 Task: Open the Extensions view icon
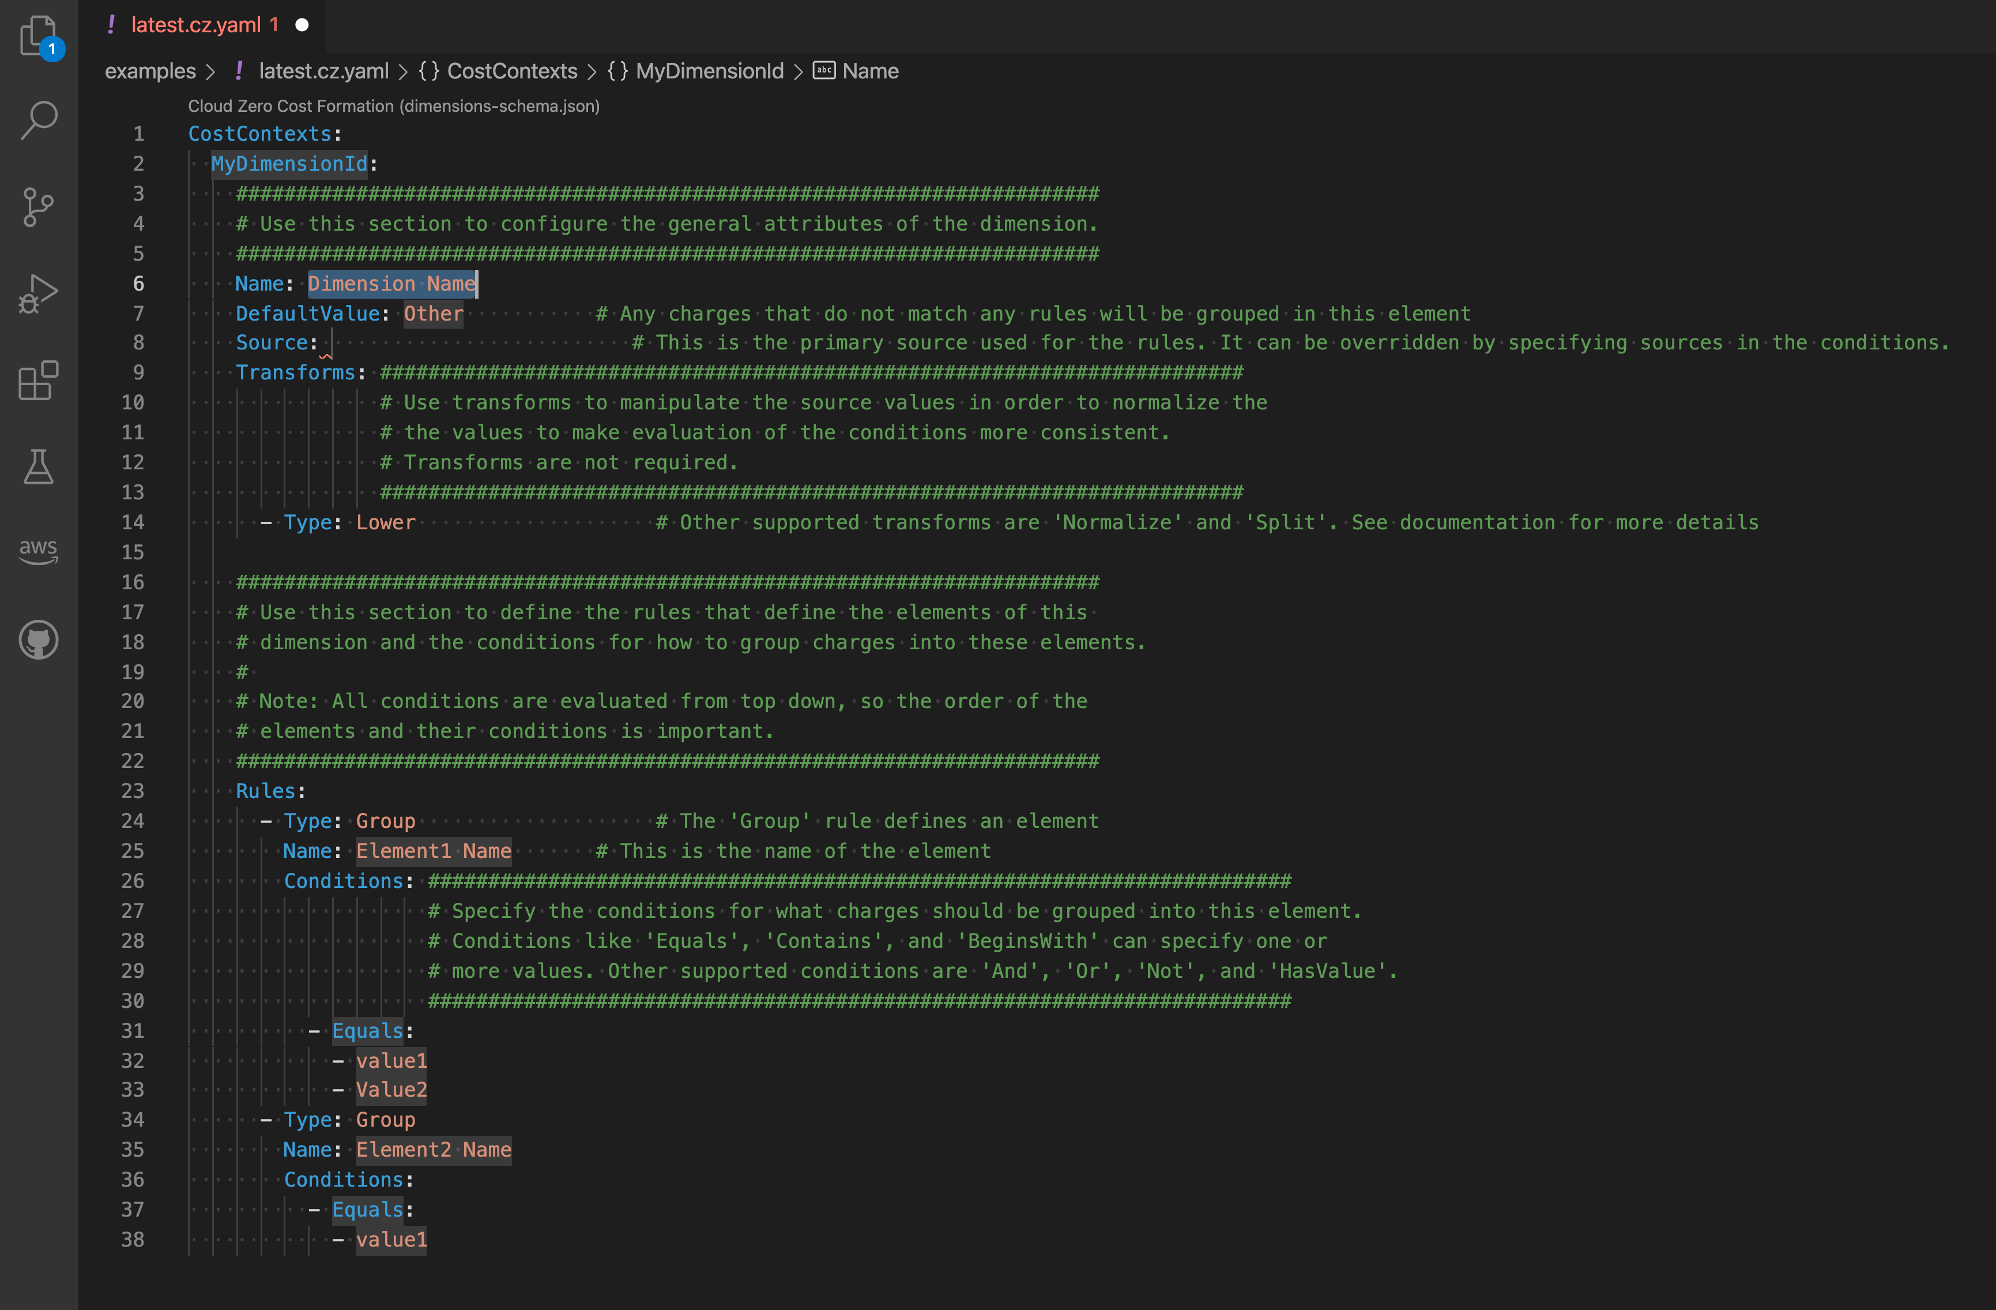pos(39,381)
